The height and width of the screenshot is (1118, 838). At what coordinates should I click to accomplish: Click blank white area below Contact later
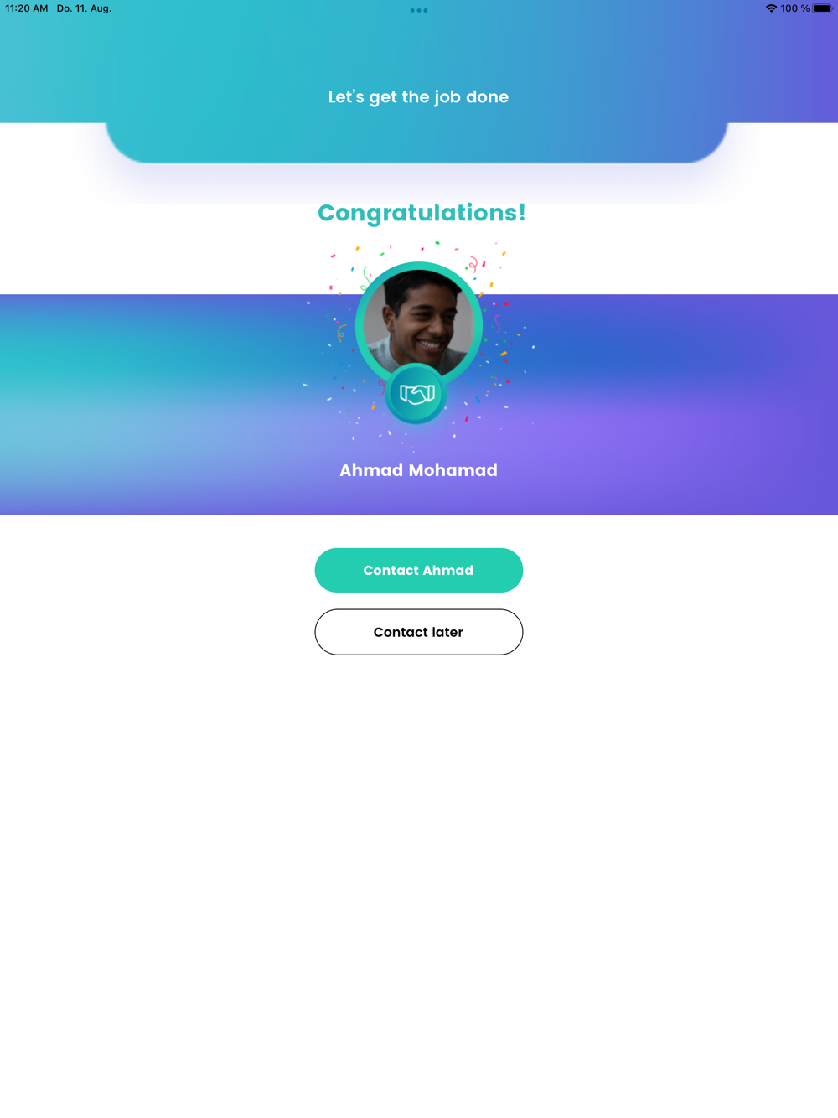[x=419, y=880]
